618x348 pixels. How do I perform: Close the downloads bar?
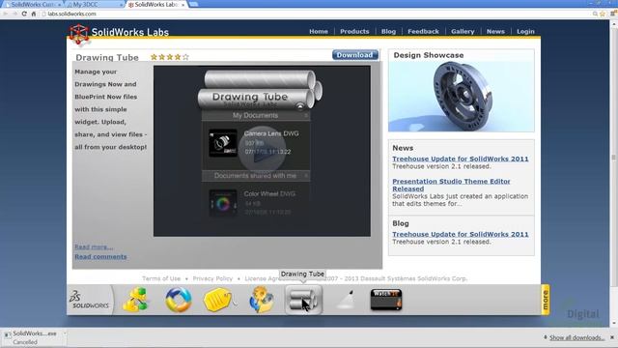point(612,337)
